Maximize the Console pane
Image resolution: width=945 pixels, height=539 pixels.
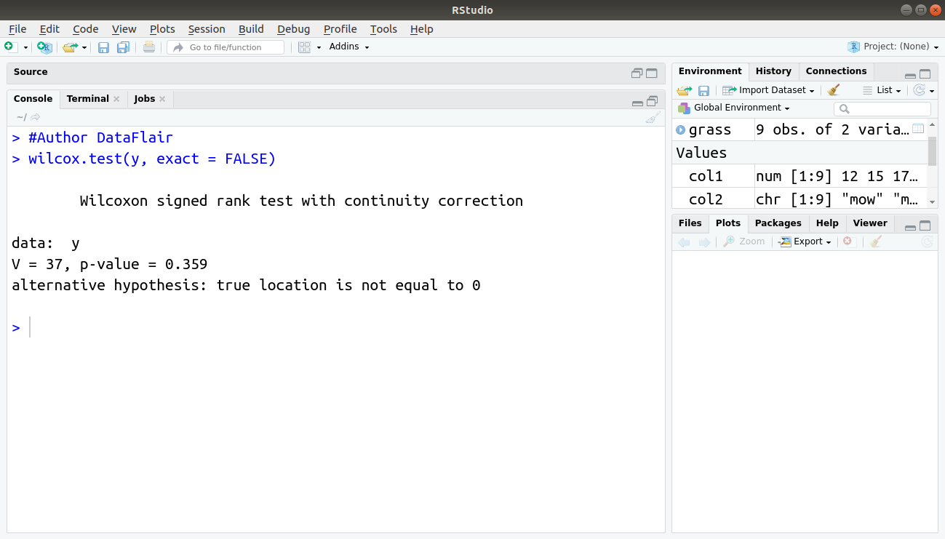coord(651,102)
